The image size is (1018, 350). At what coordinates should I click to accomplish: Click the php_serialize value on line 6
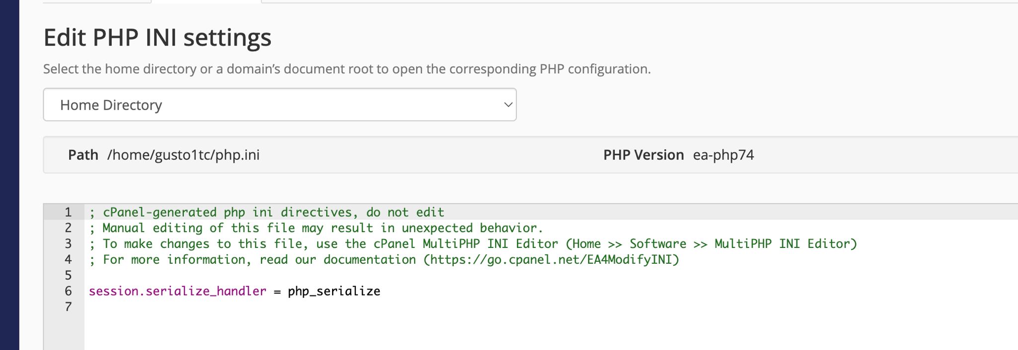coord(334,291)
